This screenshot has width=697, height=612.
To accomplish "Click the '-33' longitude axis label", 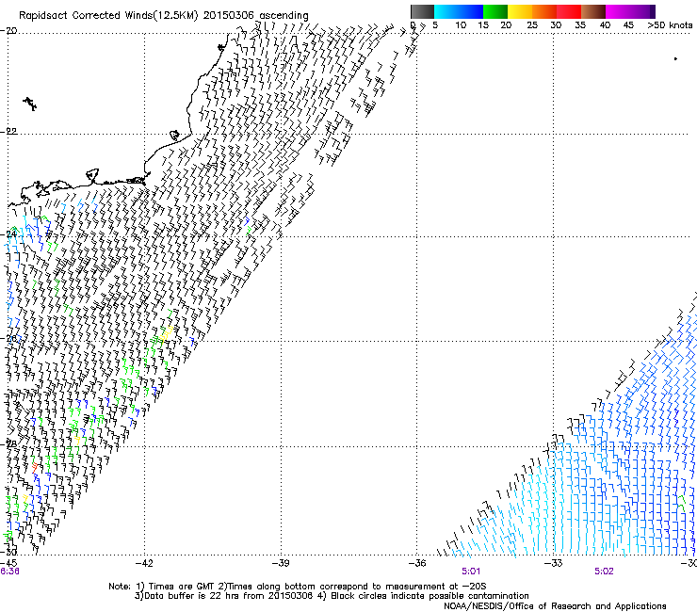I will click(x=554, y=563).
